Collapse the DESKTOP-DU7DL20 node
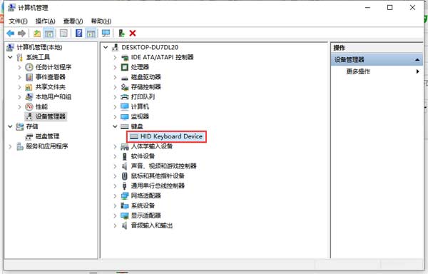The image size is (428, 274). point(106,48)
